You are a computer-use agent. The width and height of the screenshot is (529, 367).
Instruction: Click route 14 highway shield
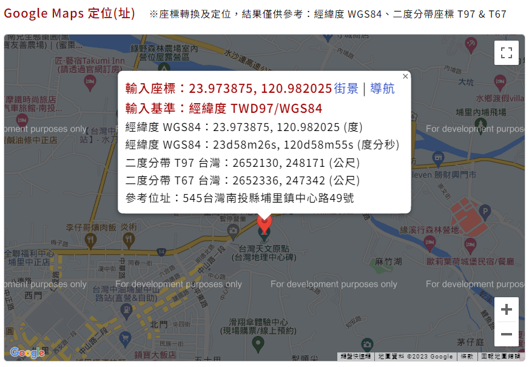tap(161, 252)
